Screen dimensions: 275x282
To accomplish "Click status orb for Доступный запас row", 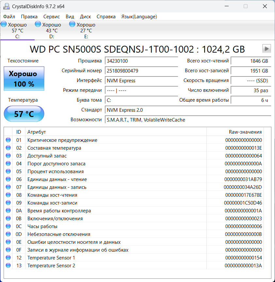I will [8, 156].
